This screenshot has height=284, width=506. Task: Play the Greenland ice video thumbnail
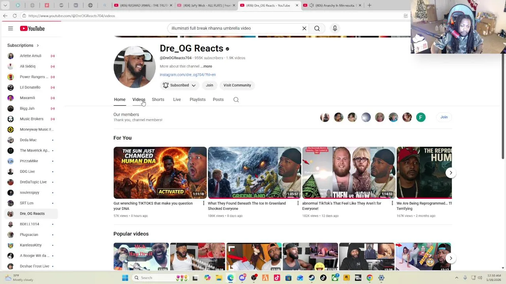[255, 173]
